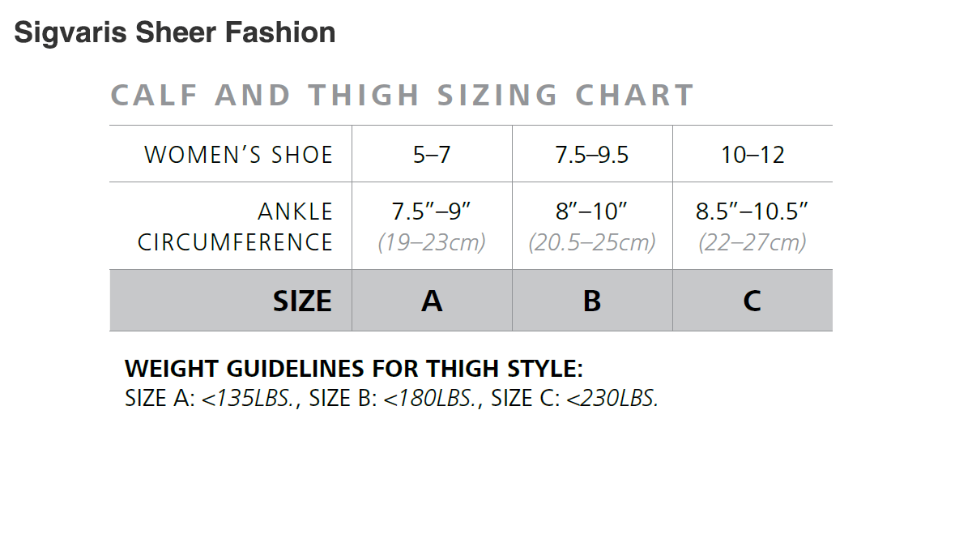This screenshot has width=972, height=547.
Task: Click the Weight Guidelines for Thigh Style heading
Action: click(354, 369)
